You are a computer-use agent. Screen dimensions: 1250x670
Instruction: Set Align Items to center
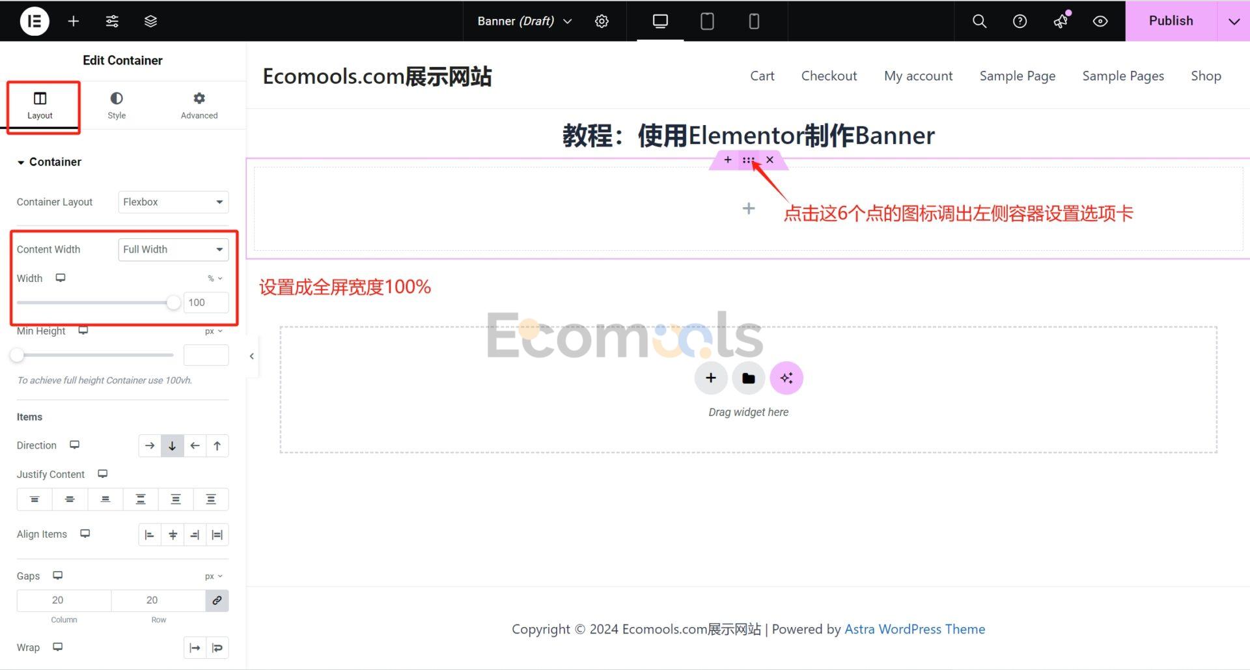tap(173, 535)
